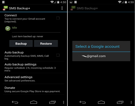Open recent apps on the left screen
The image size is (135, 106).
tap(52, 102)
